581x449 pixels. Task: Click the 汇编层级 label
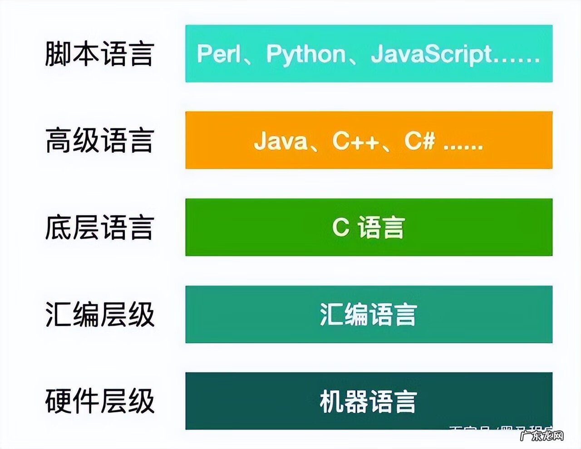(99, 314)
